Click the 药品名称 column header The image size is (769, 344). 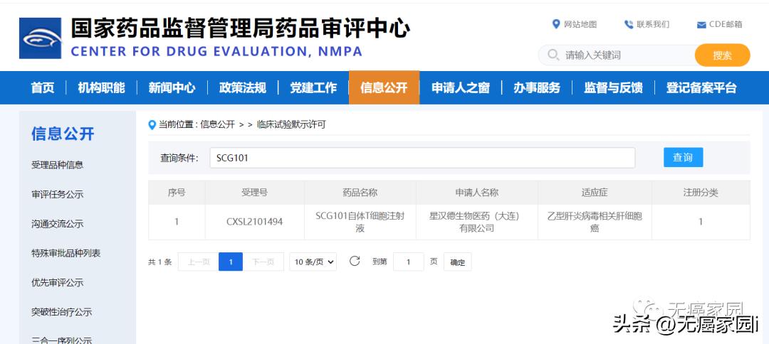point(360,193)
